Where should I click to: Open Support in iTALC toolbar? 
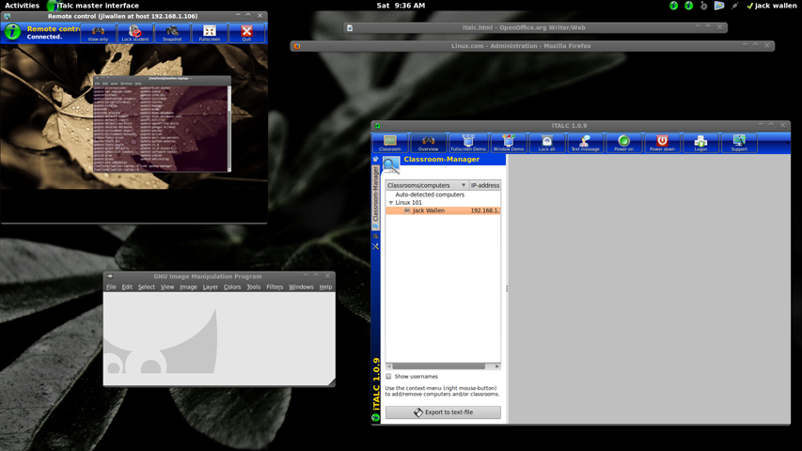coord(739,143)
